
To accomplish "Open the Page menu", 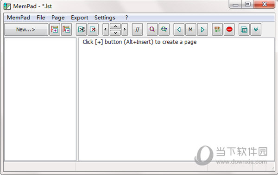I will [58, 18].
